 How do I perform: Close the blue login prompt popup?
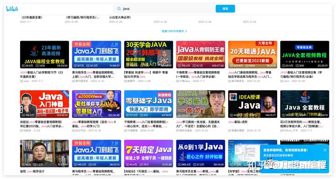click(x=325, y=150)
